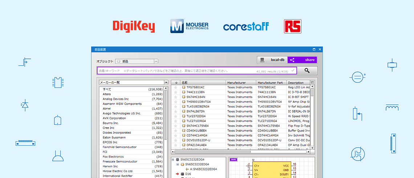Select Fairchild Semiconductor manufacturer

[x=131, y=147]
